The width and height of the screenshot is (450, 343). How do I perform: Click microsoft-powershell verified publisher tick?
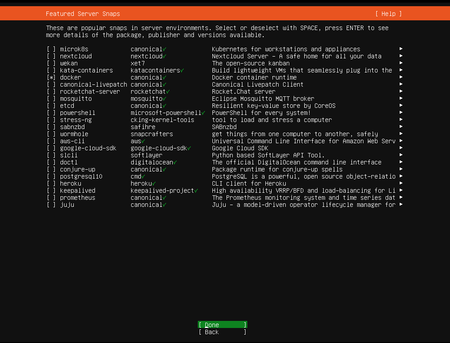203,113
